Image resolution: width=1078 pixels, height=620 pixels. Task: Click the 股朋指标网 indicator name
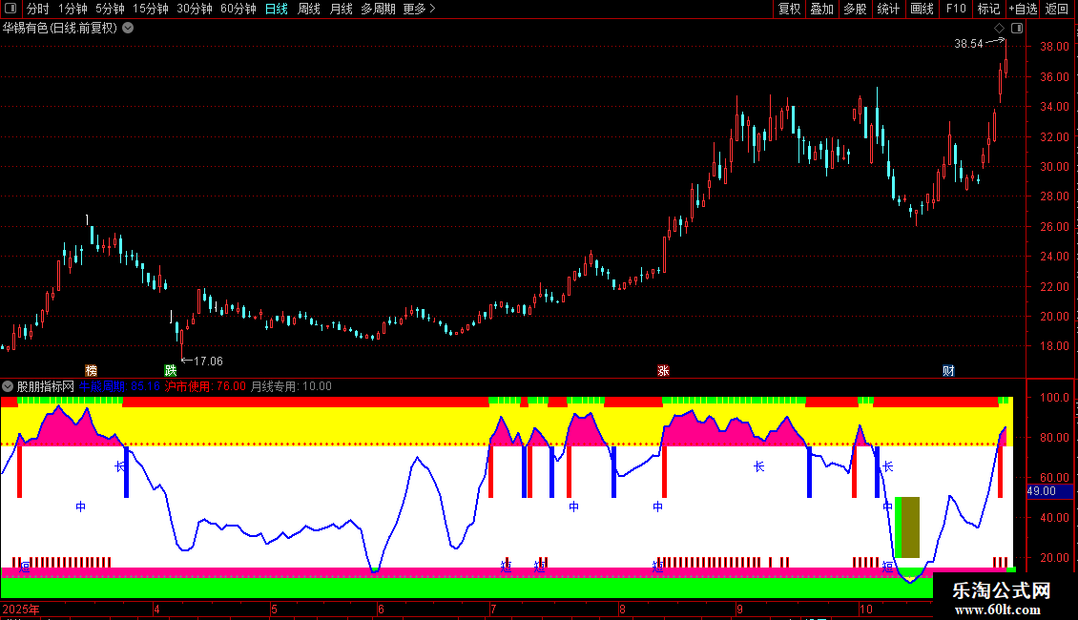[46, 386]
